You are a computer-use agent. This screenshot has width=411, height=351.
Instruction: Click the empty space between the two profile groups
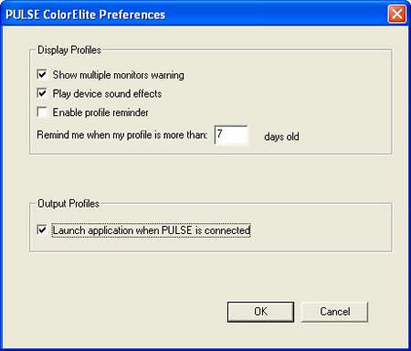[210, 178]
